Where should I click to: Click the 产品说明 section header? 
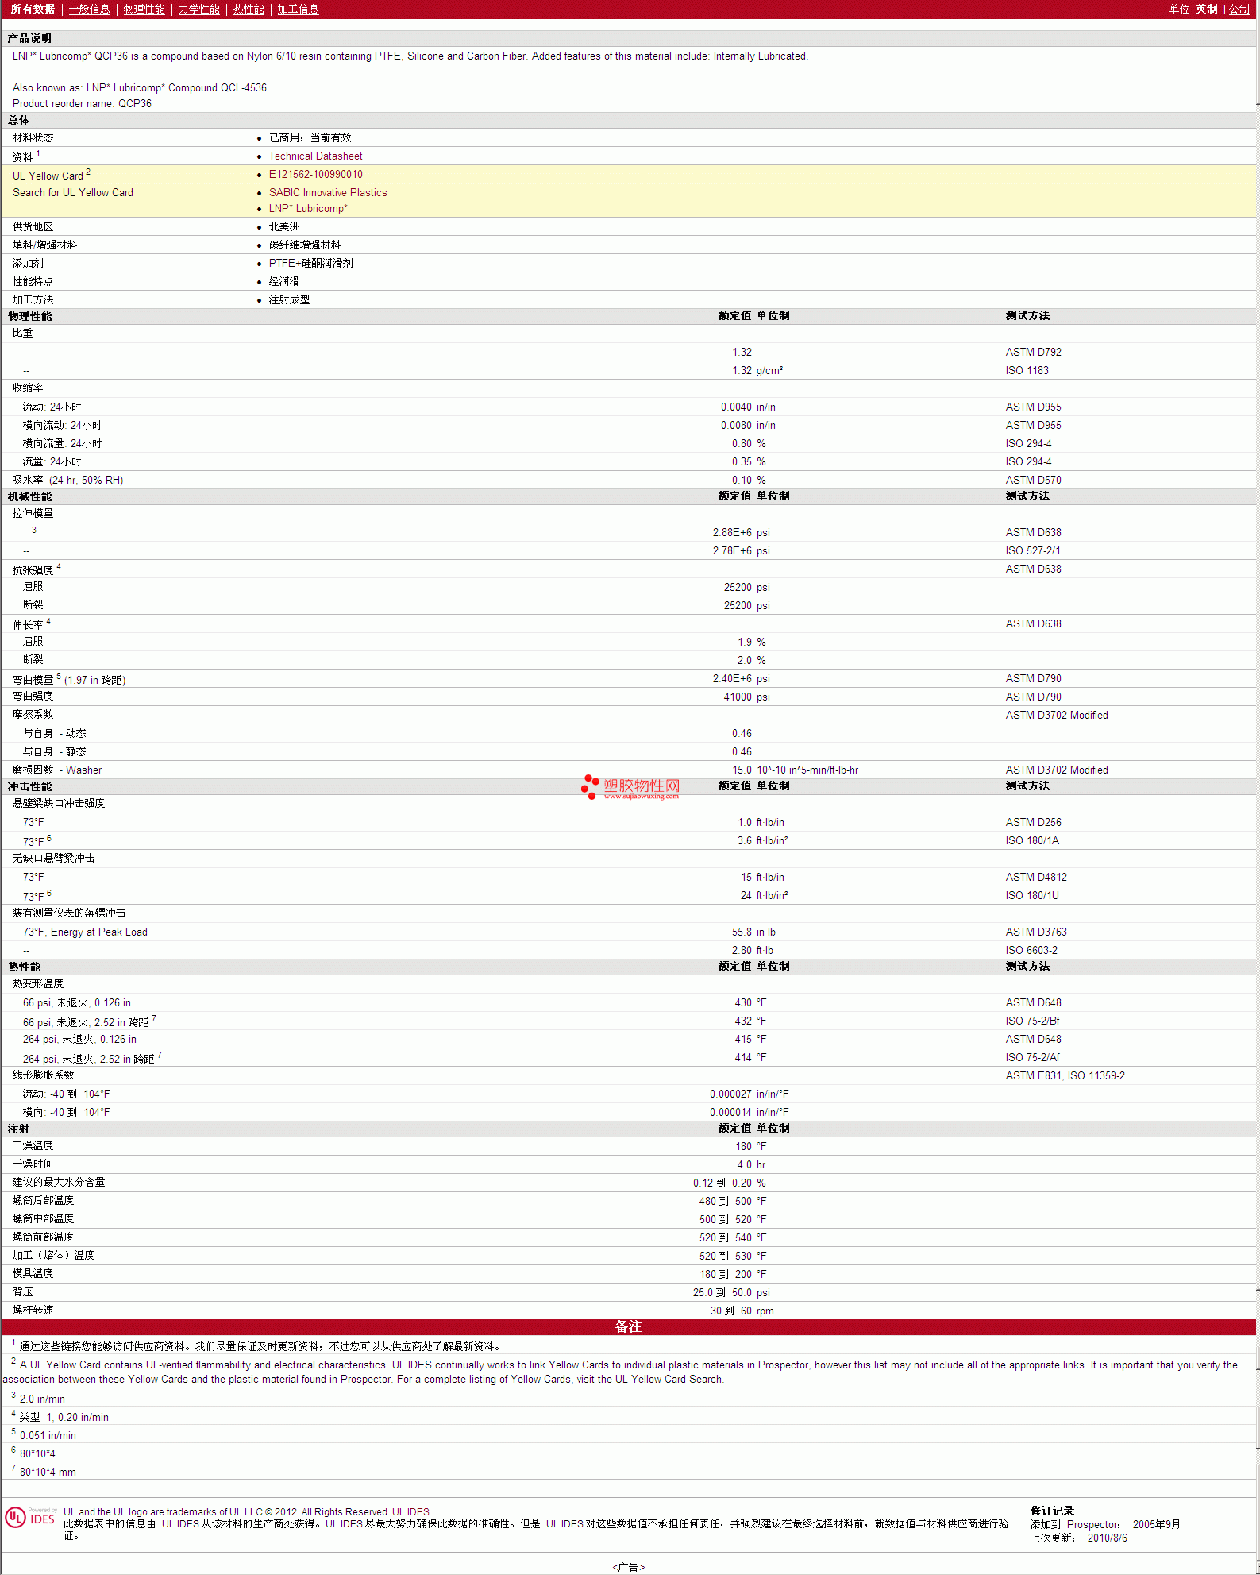[29, 38]
